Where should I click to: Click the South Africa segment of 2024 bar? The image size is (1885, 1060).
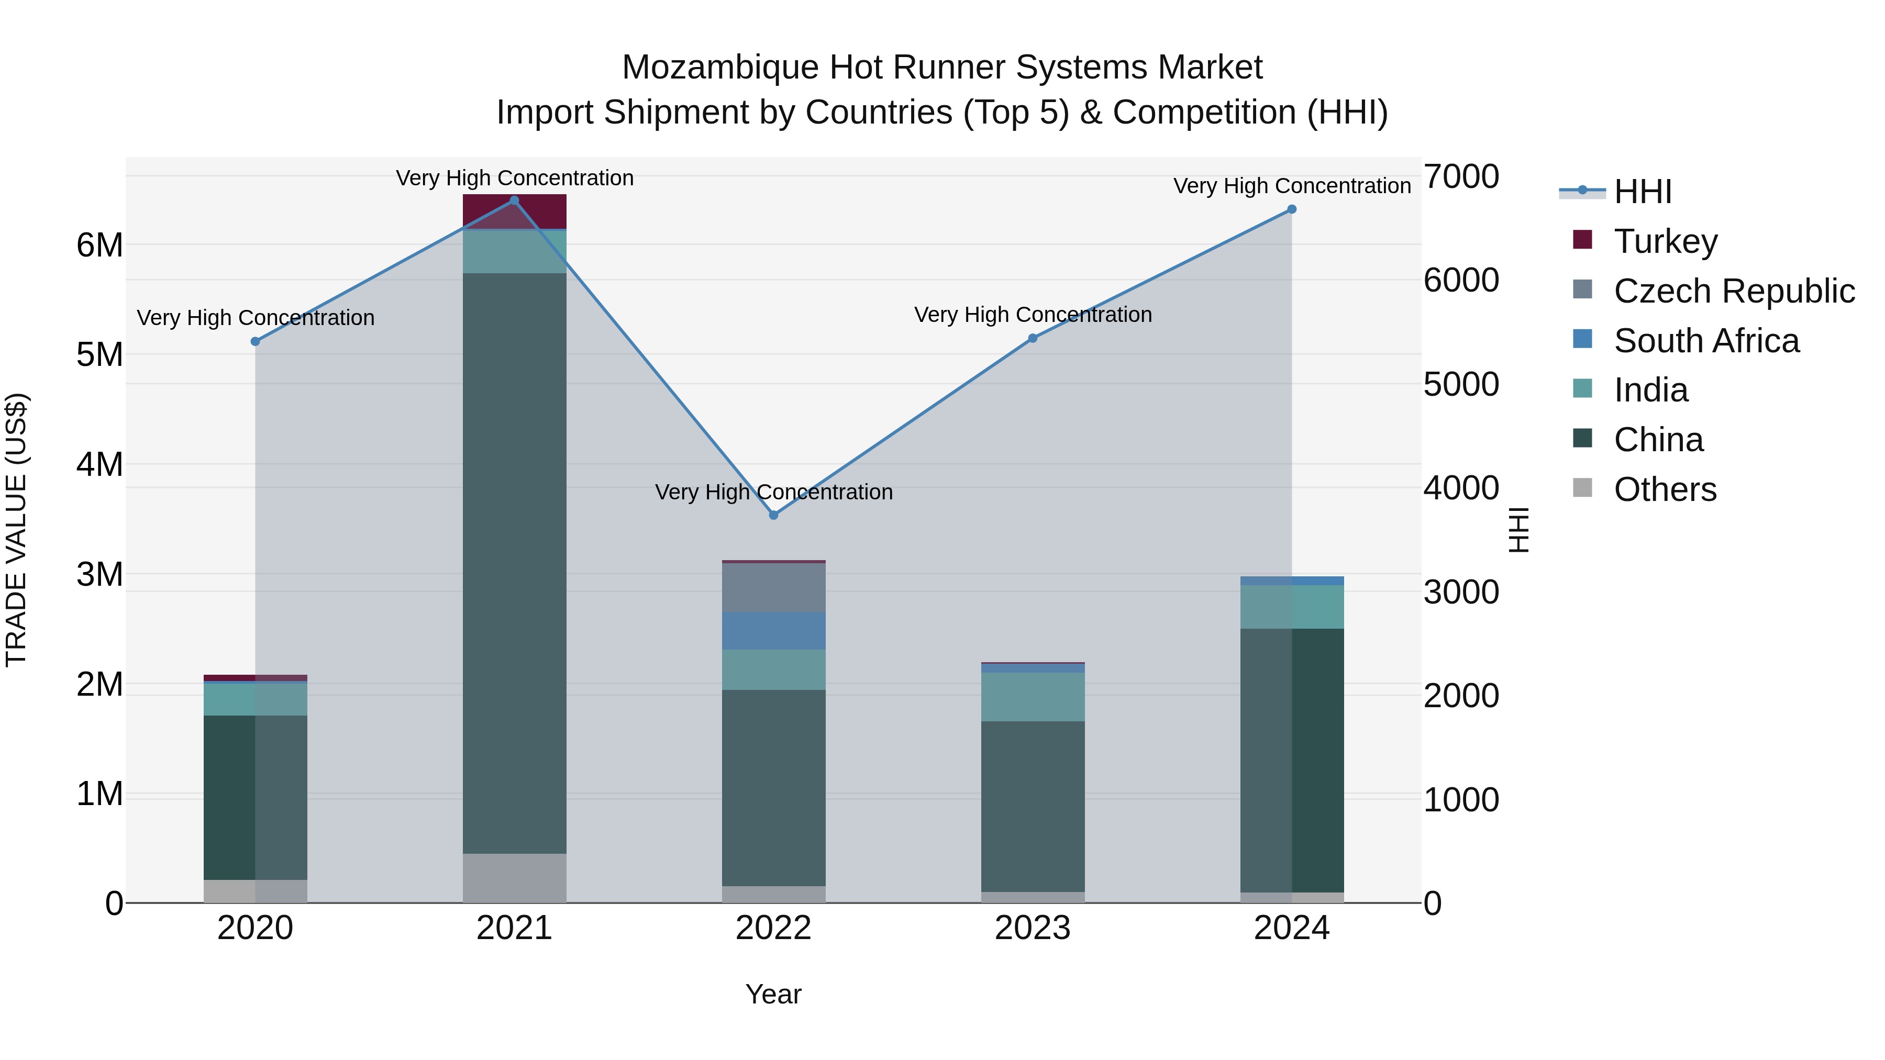(x=1292, y=581)
